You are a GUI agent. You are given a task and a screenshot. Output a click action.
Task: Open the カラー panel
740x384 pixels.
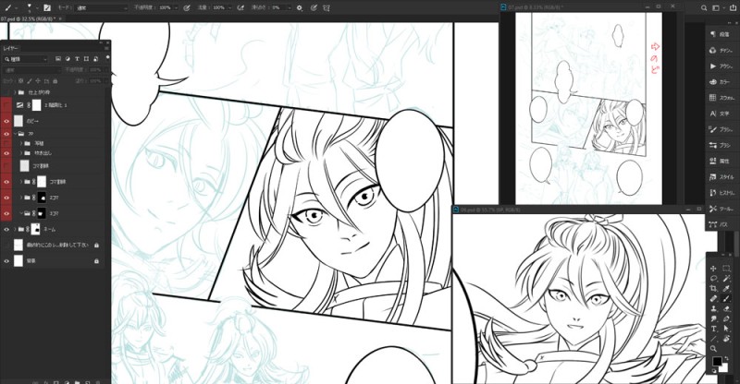pos(720,82)
